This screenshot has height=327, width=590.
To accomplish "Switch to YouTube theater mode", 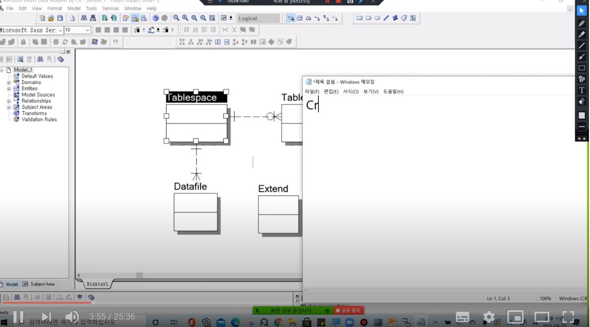I will (x=542, y=317).
